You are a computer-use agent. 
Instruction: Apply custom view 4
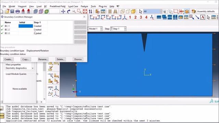tap(146, 17)
